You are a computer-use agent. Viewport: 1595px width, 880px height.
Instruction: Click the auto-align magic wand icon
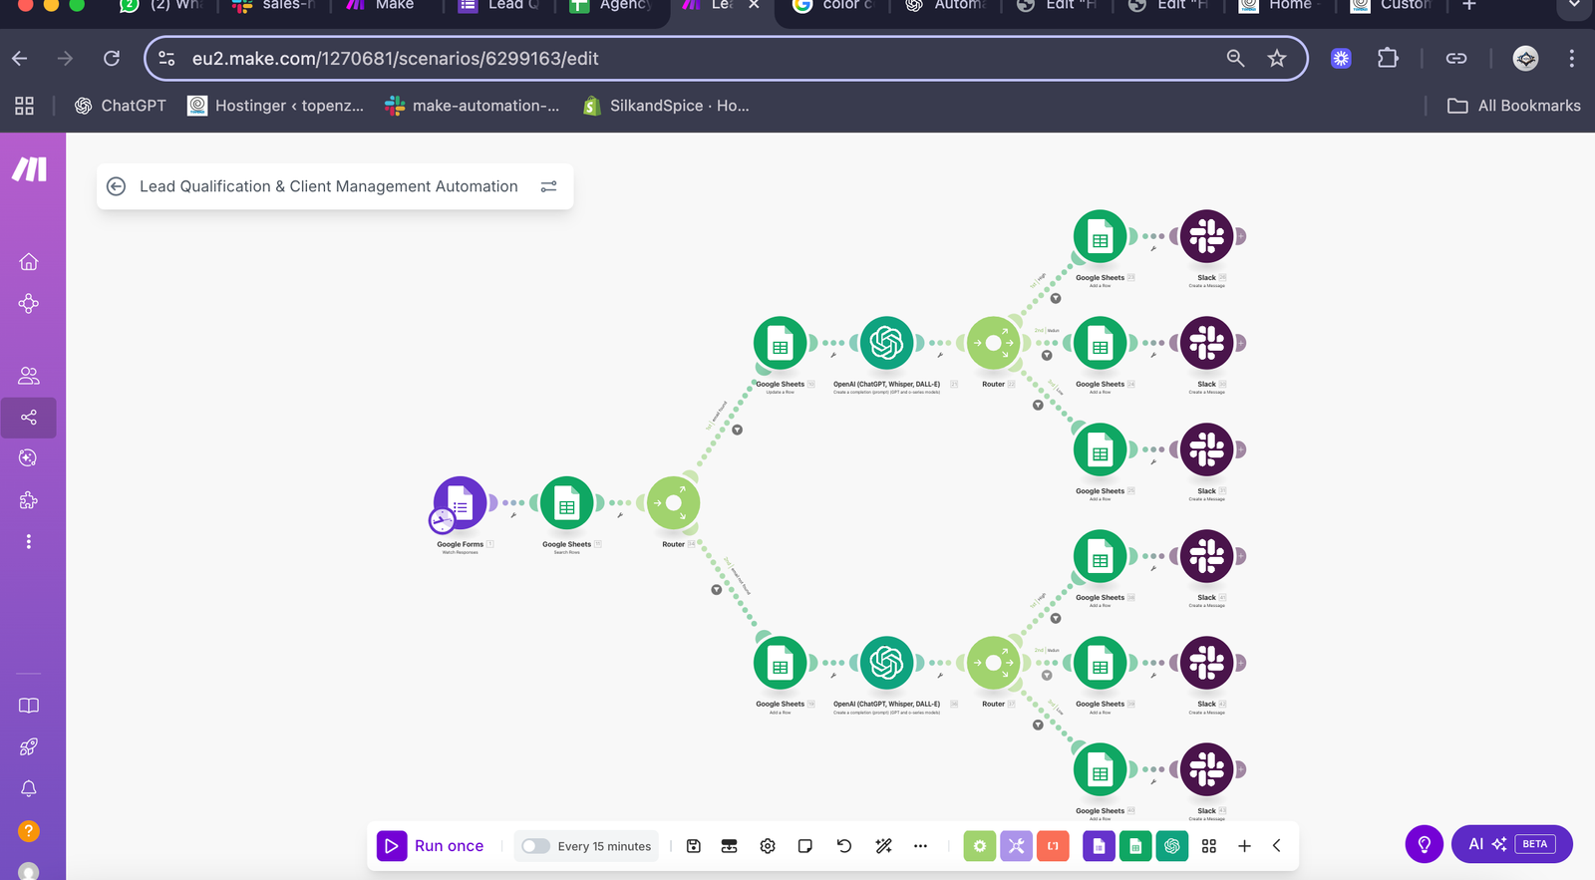883,846
